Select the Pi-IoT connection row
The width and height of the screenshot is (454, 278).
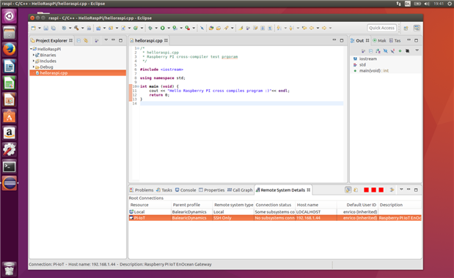275,218
